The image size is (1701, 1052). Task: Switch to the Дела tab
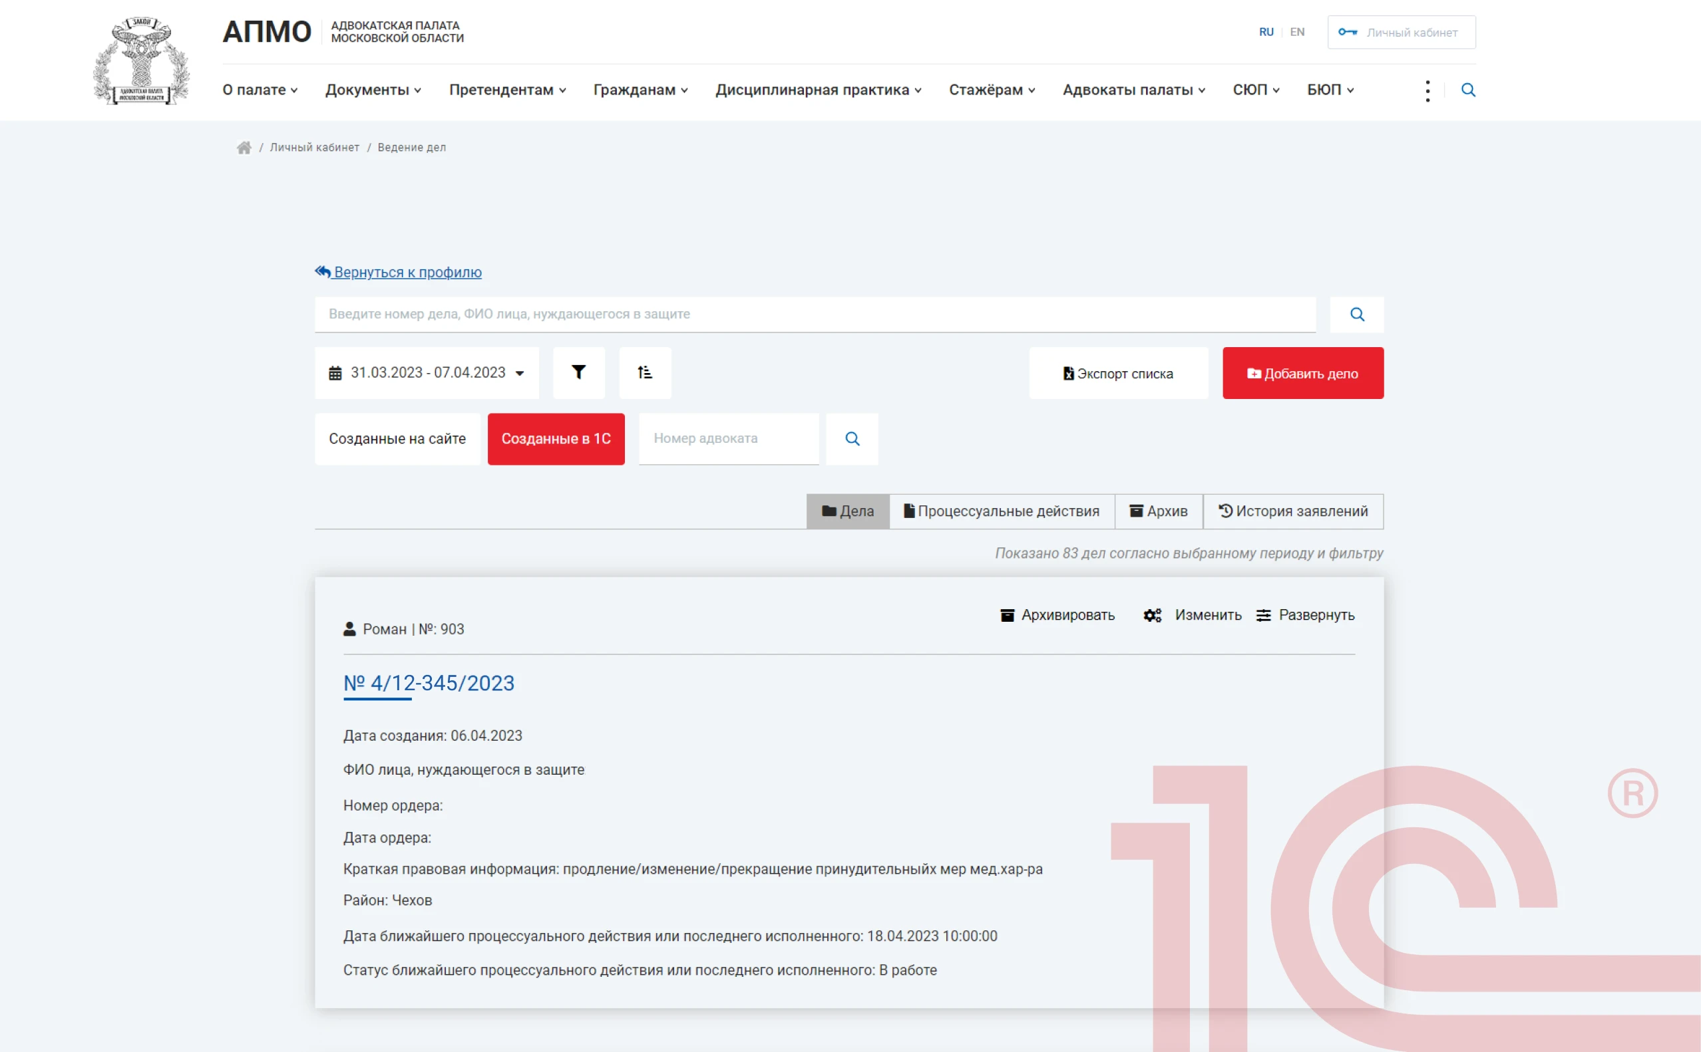pos(847,511)
